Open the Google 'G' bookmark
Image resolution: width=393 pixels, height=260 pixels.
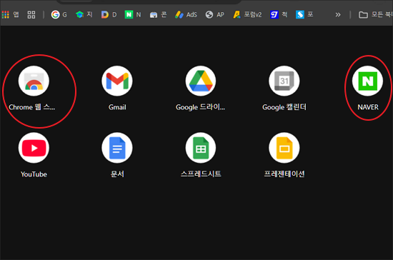pyautogui.click(x=59, y=14)
